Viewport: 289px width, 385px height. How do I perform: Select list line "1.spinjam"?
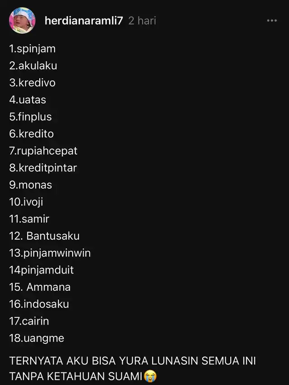tap(33, 49)
